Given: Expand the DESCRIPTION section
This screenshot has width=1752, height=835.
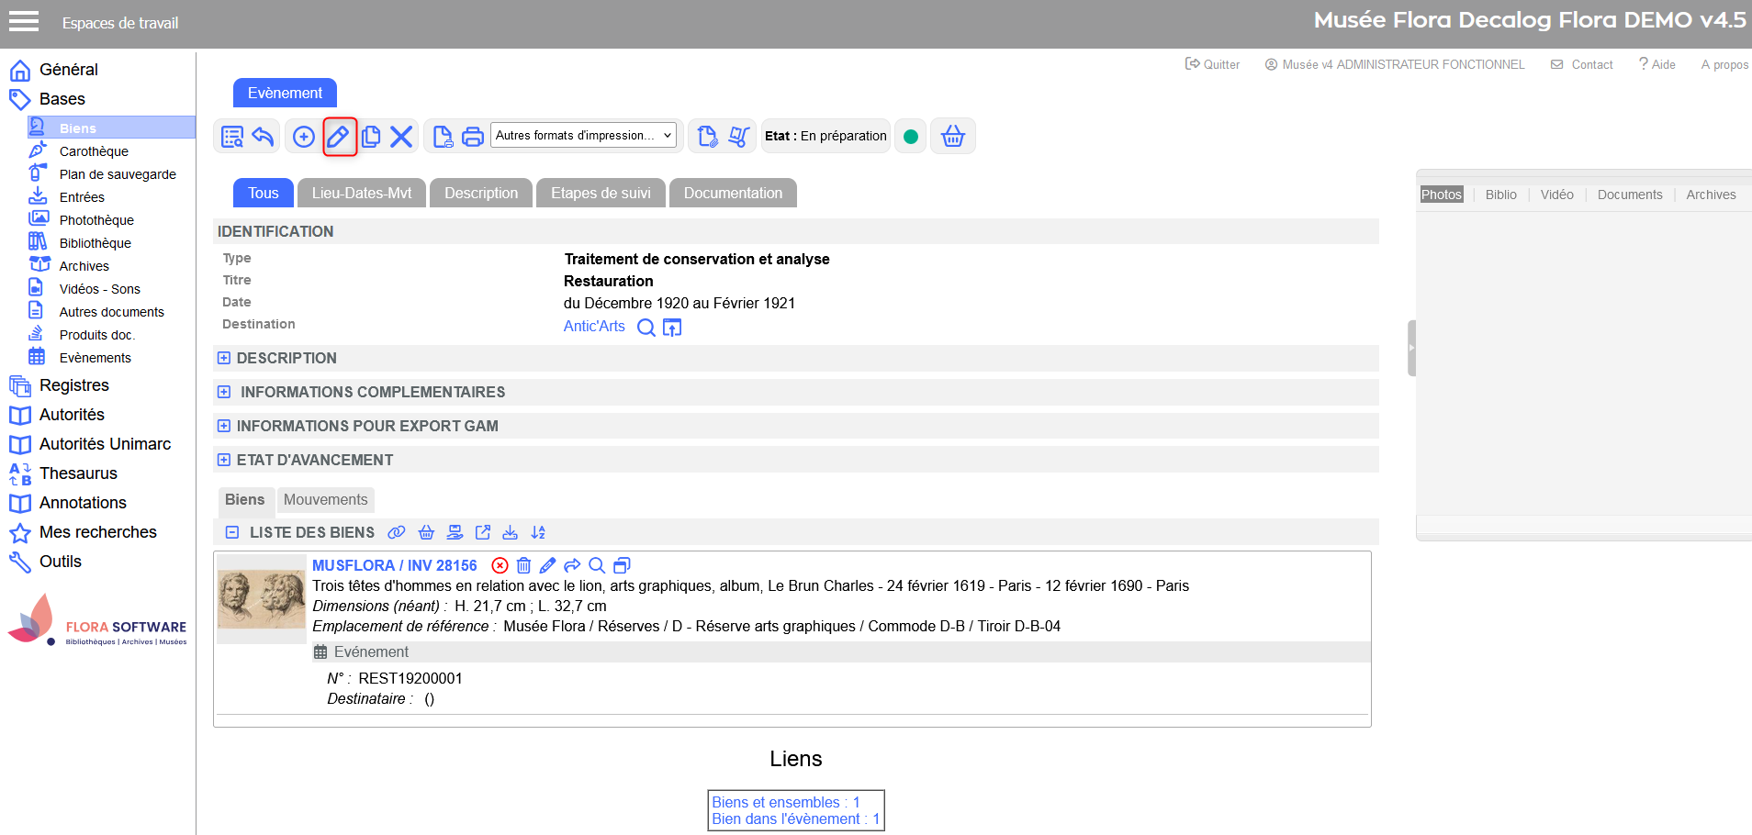Looking at the screenshot, I should click(224, 358).
